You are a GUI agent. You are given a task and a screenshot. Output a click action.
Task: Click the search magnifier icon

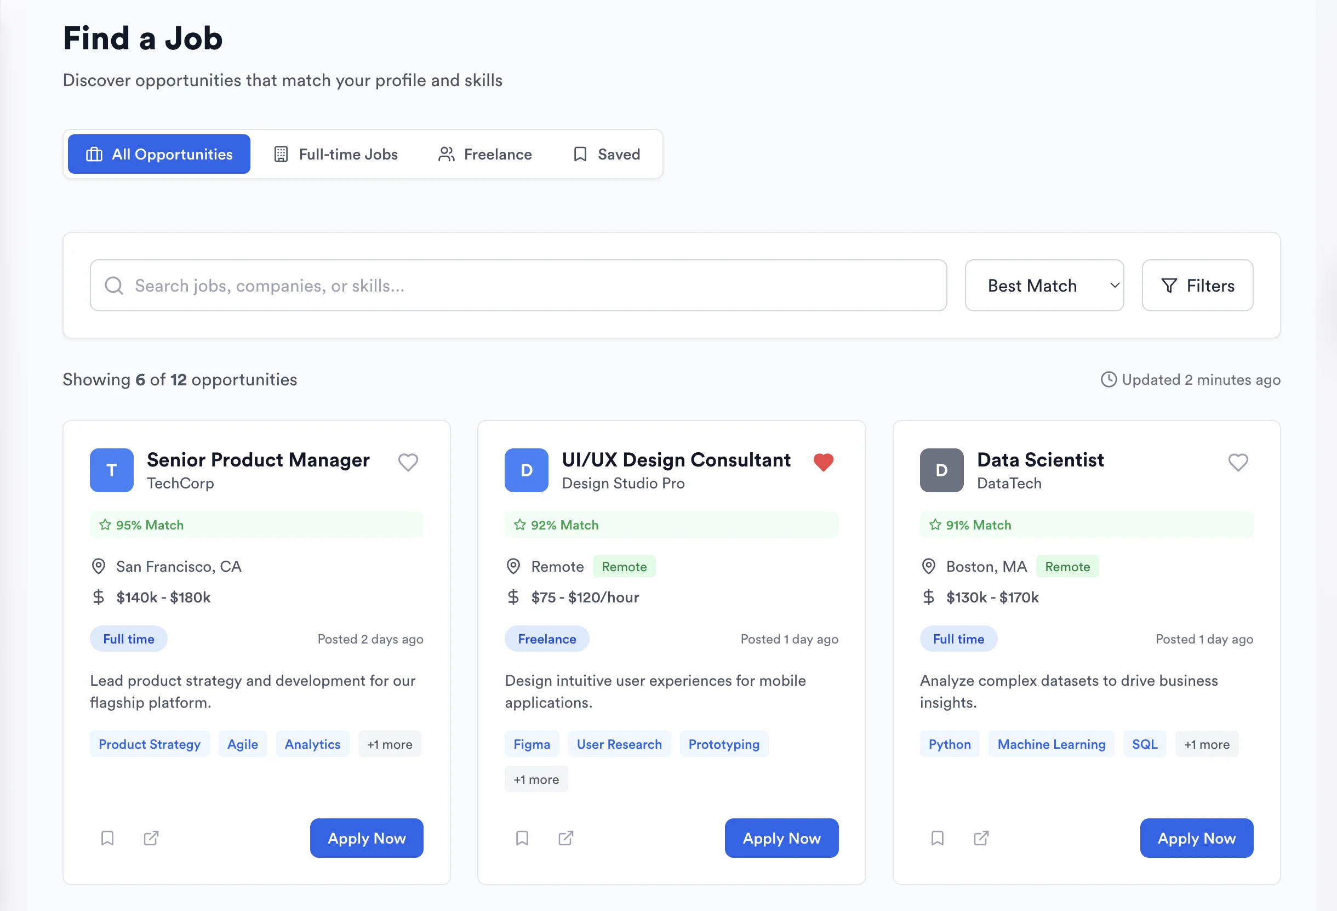(x=114, y=286)
